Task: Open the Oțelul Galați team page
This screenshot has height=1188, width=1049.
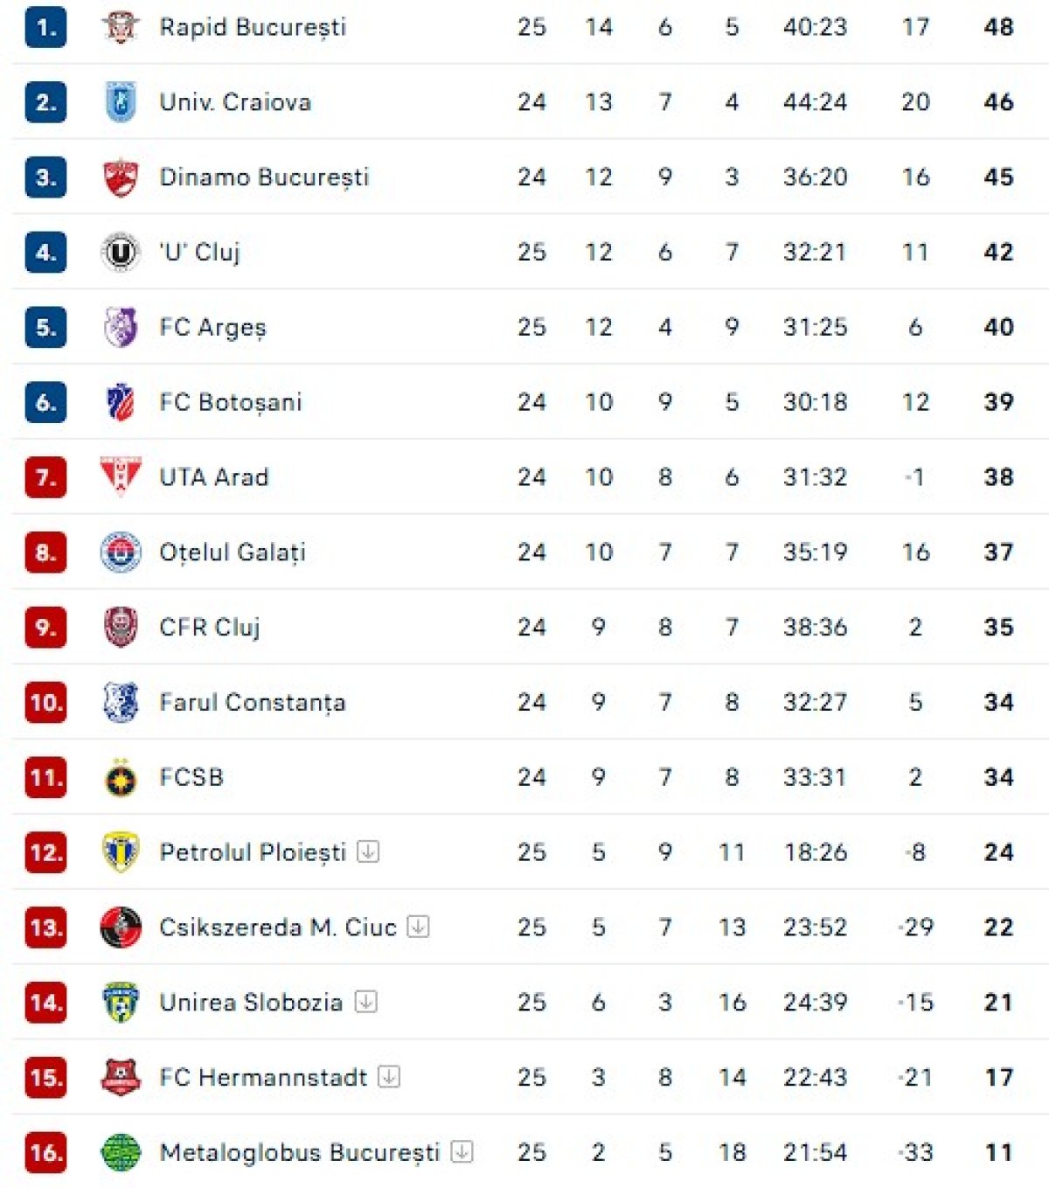Action: (232, 552)
